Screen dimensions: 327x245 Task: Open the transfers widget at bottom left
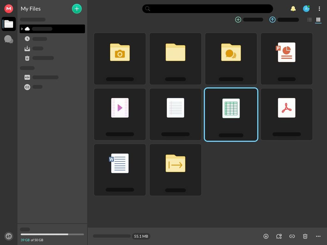[9, 236]
